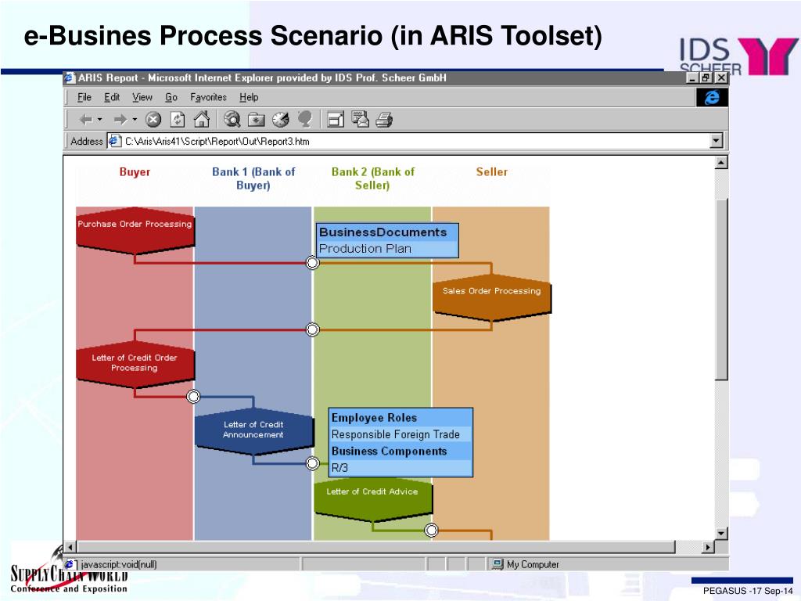Click connector circle below BusinessDocuments tooltip

point(313,263)
